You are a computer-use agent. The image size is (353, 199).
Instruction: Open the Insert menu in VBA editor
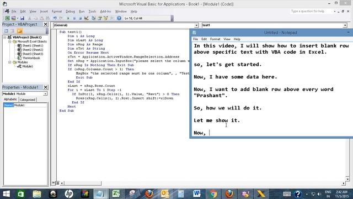point(44,11)
